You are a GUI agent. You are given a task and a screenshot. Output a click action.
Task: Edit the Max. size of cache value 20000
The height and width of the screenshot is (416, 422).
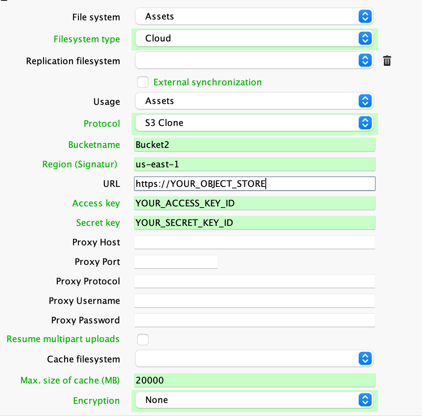coord(254,380)
